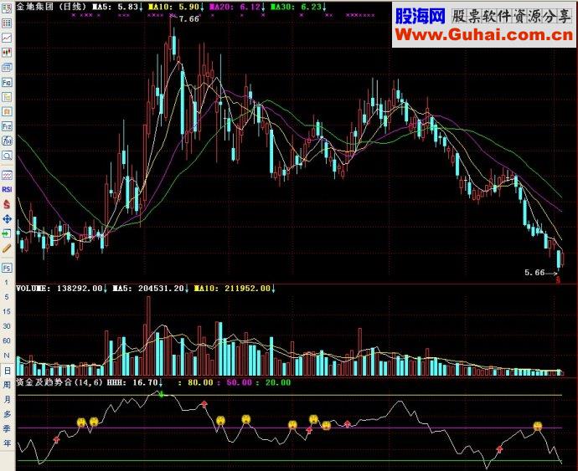Open the quote list icon atop the sidebar
This screenshot has width=578, height=471.
point(7,9)
